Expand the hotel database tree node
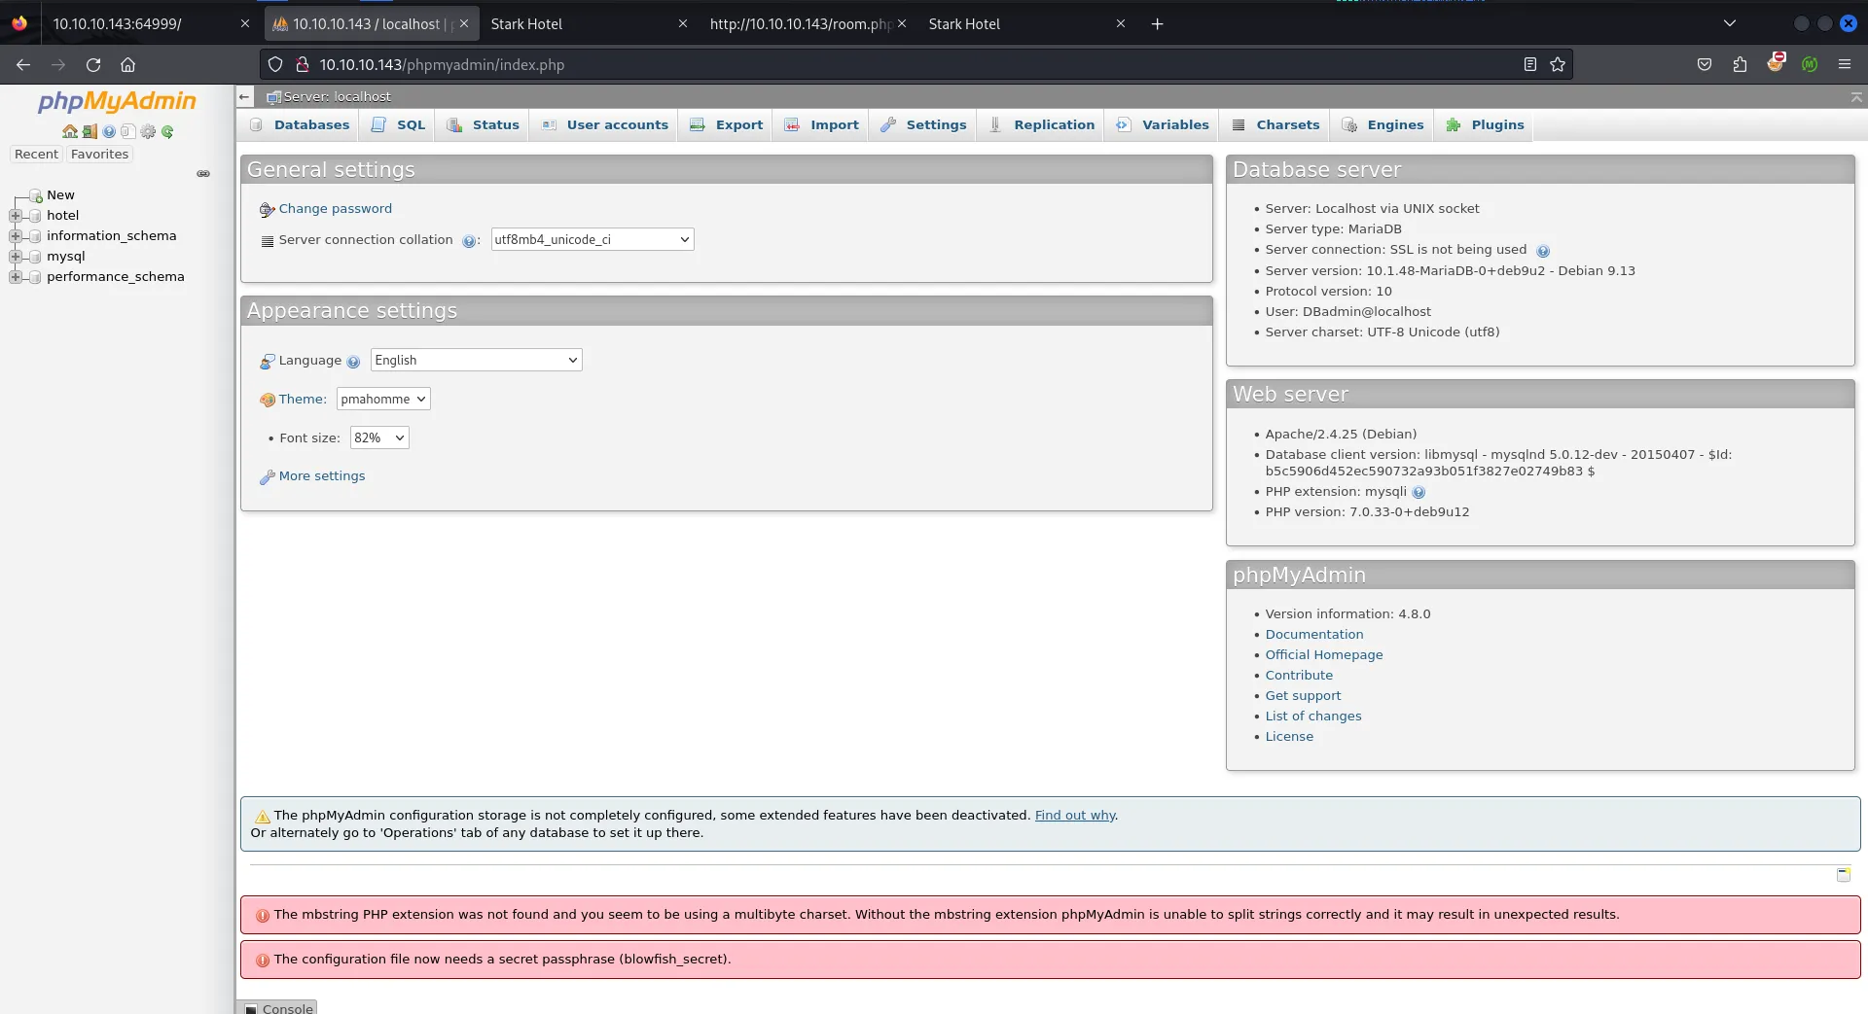1868x1014 pixels. [16, 216]
